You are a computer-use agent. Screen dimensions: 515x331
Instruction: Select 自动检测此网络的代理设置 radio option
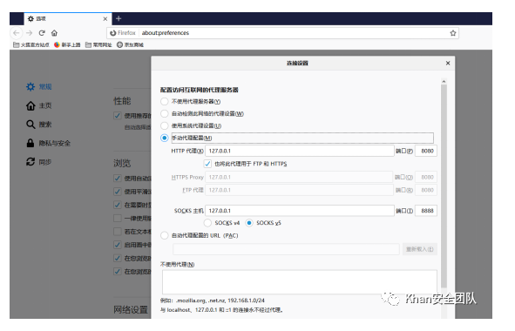pyautogui.click(x=164, y=113)
